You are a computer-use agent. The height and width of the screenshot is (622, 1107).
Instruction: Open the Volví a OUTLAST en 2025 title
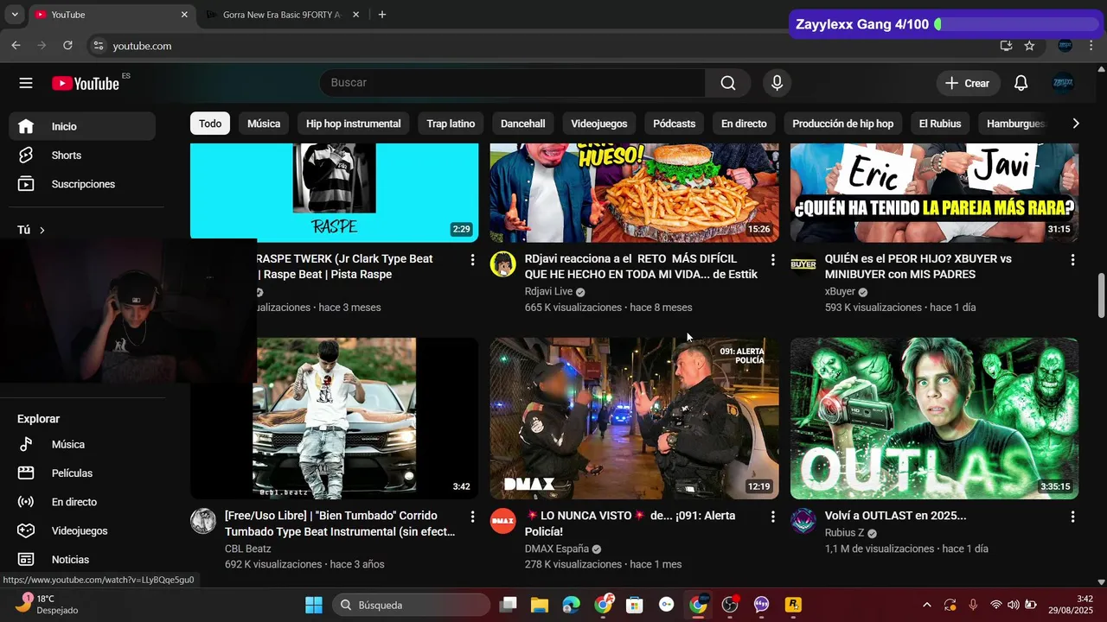point(895,516)
